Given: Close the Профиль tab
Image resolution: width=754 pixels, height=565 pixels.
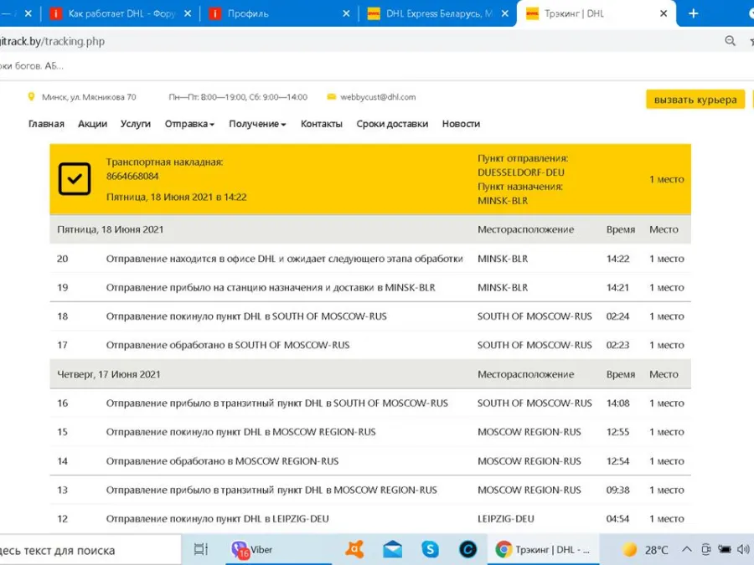Looking at the screenshot, I should [x=346, y=14].
